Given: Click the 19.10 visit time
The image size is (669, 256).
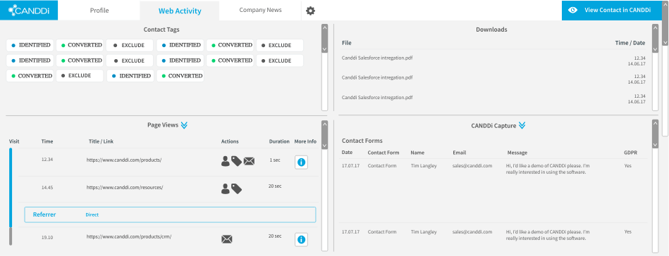Looking at the screenshot, I should pyautogui.click(x=47, y=237).
